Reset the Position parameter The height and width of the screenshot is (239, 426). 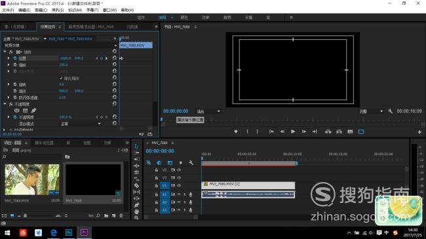coord(115,58)
